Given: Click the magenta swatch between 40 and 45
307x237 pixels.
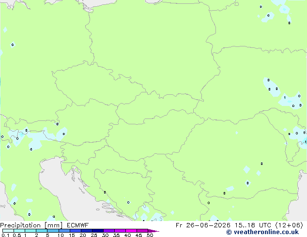Looking at the screenshot, I should (131, 231).
